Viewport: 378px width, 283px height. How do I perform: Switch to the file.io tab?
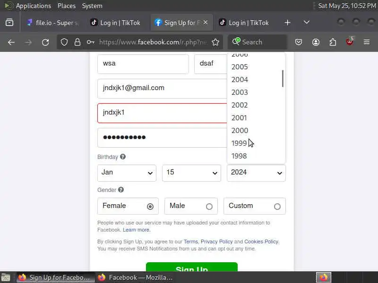point(53,23)
